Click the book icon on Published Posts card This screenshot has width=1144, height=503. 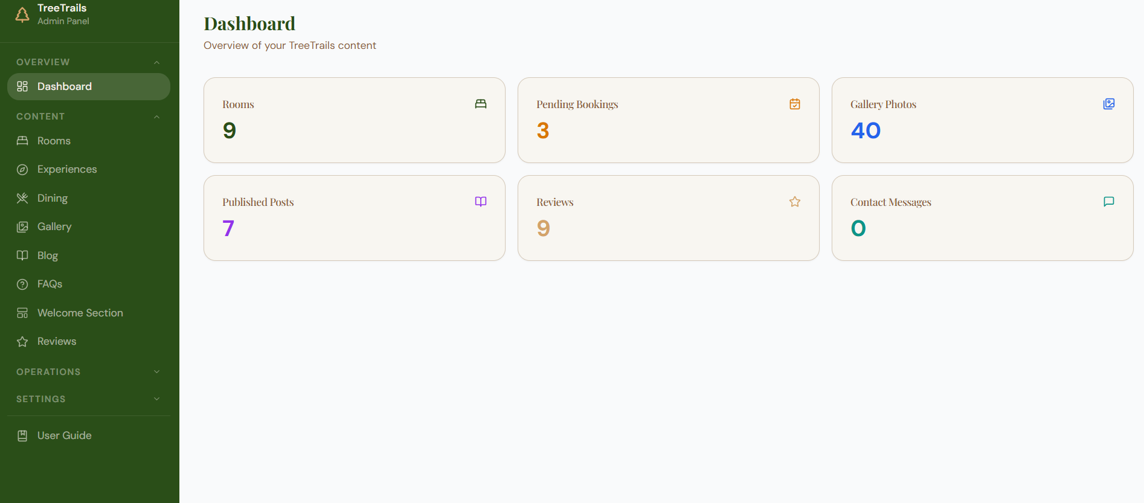481,202
